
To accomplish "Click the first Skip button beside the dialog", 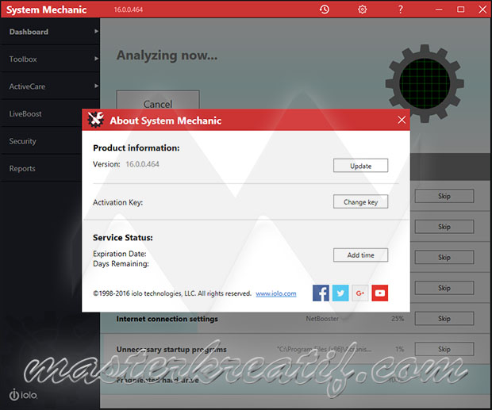I will 444,196.
